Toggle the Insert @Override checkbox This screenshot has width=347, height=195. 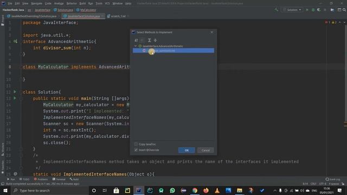[x=136, y=150]
